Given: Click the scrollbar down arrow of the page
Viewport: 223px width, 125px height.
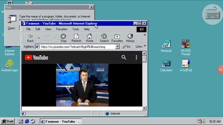Looking at the screenshot, I should click(x=144, y=108).
